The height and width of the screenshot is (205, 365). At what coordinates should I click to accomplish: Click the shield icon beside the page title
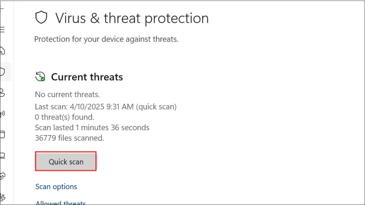coord(41,17)
